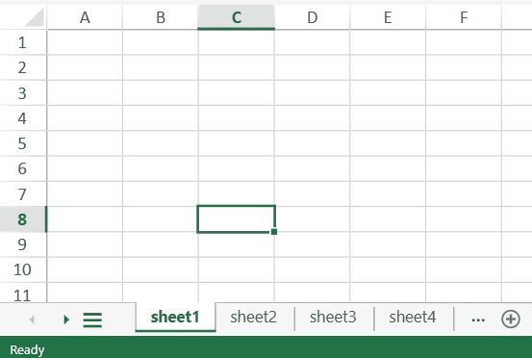Select column C header
The height and width of the screenshot is (358, 532).
coord(236,17)
